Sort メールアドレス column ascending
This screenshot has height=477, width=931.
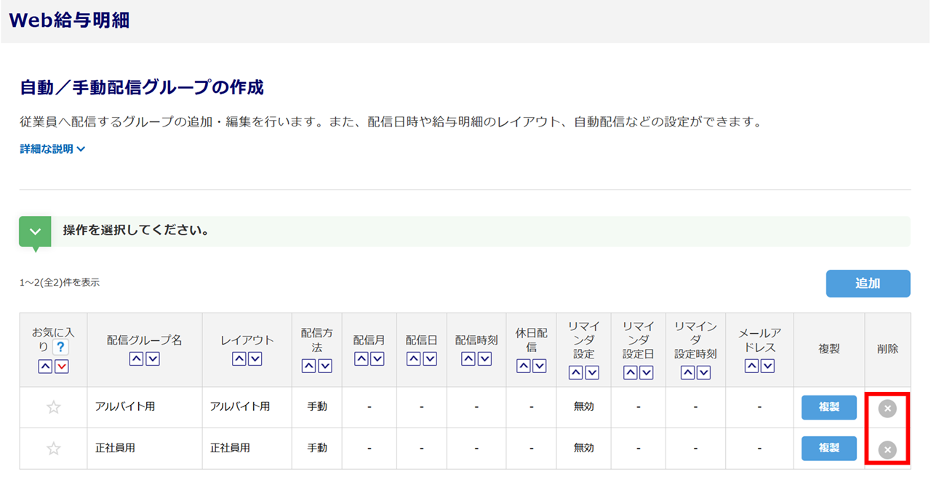(x=751, y=366)
